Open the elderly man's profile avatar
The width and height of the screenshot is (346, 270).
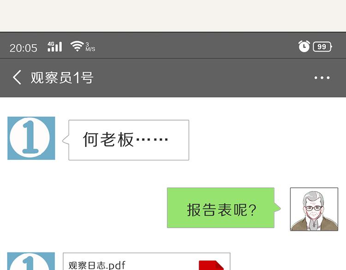(314, 209)
